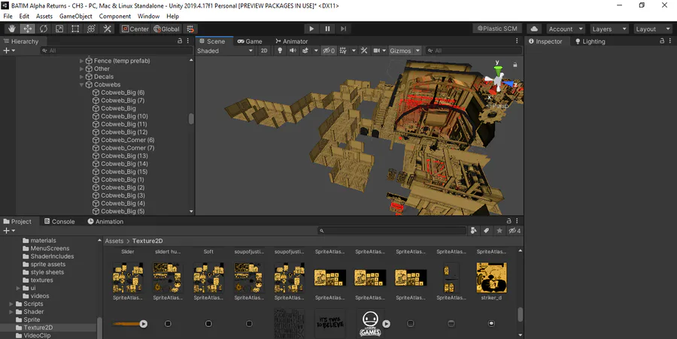The height and width of the screenshot is (339, 677).
Task: Open the Account dropdown
Action: pyautogui.click(x=565, y=29)
